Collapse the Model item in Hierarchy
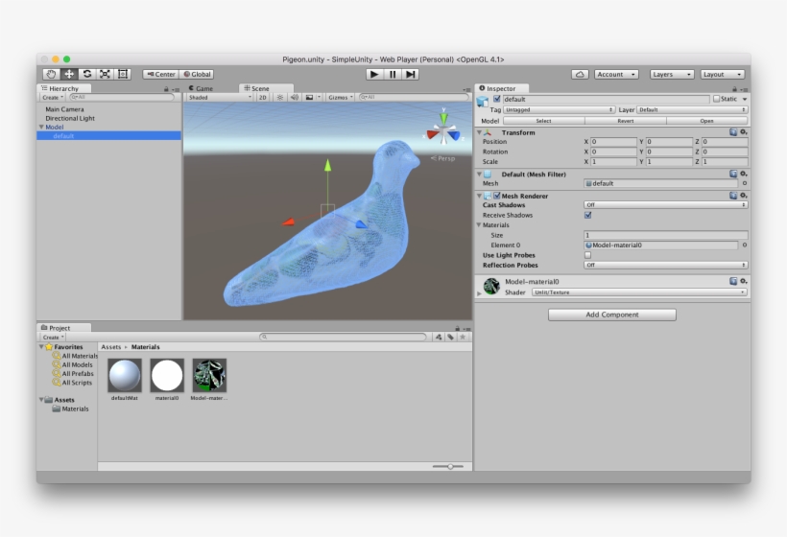The width and height of the screenshot is (787, 537). 41,127
